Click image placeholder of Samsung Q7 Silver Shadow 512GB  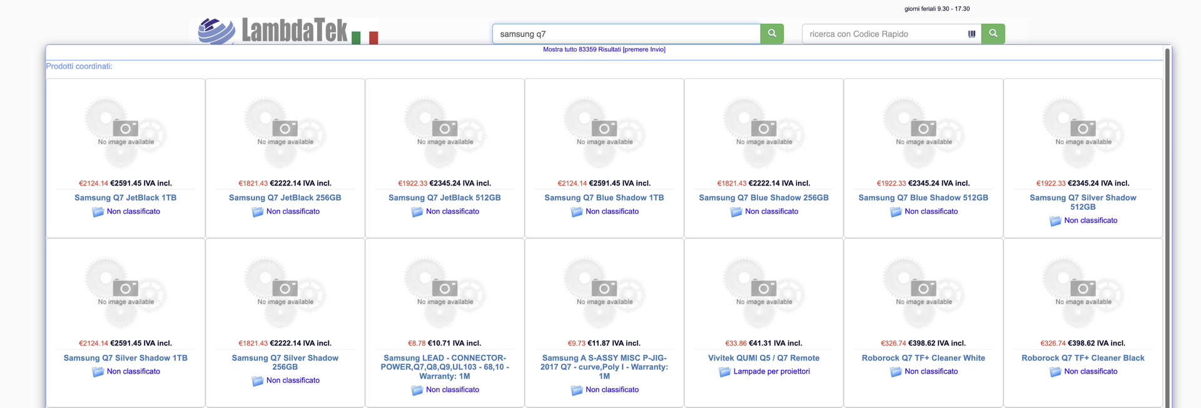point(1083,132)
